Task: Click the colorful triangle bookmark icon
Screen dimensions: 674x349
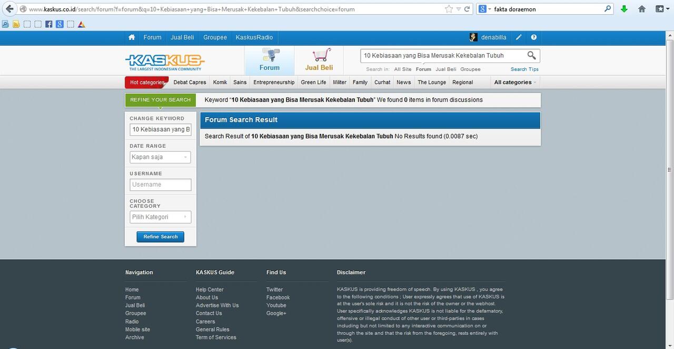Action: [x=82, y=24]
